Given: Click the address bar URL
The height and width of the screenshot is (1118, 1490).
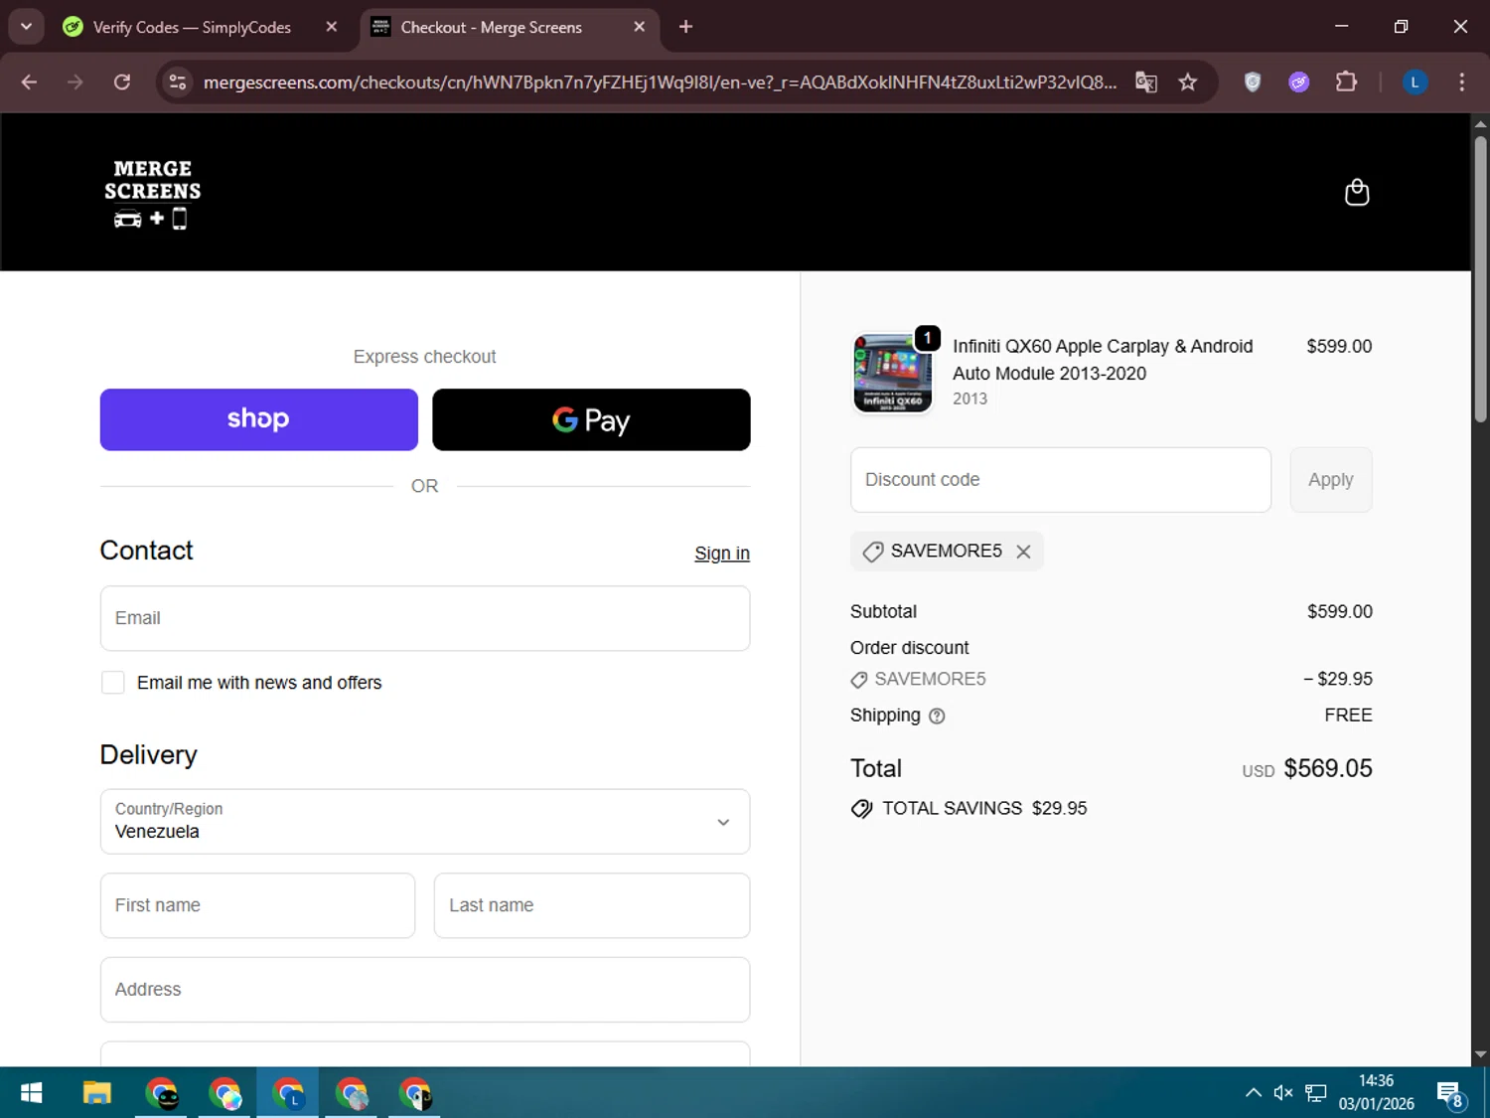Looking at the screenshot, I should pyautogui.click(x=660, y=82).
